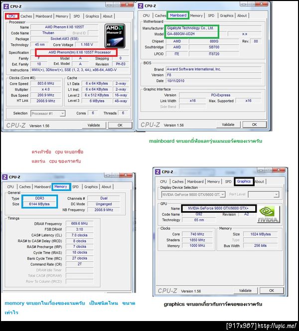Select the highlighted Mainboard tab in Mainboard window

[178, 15]
